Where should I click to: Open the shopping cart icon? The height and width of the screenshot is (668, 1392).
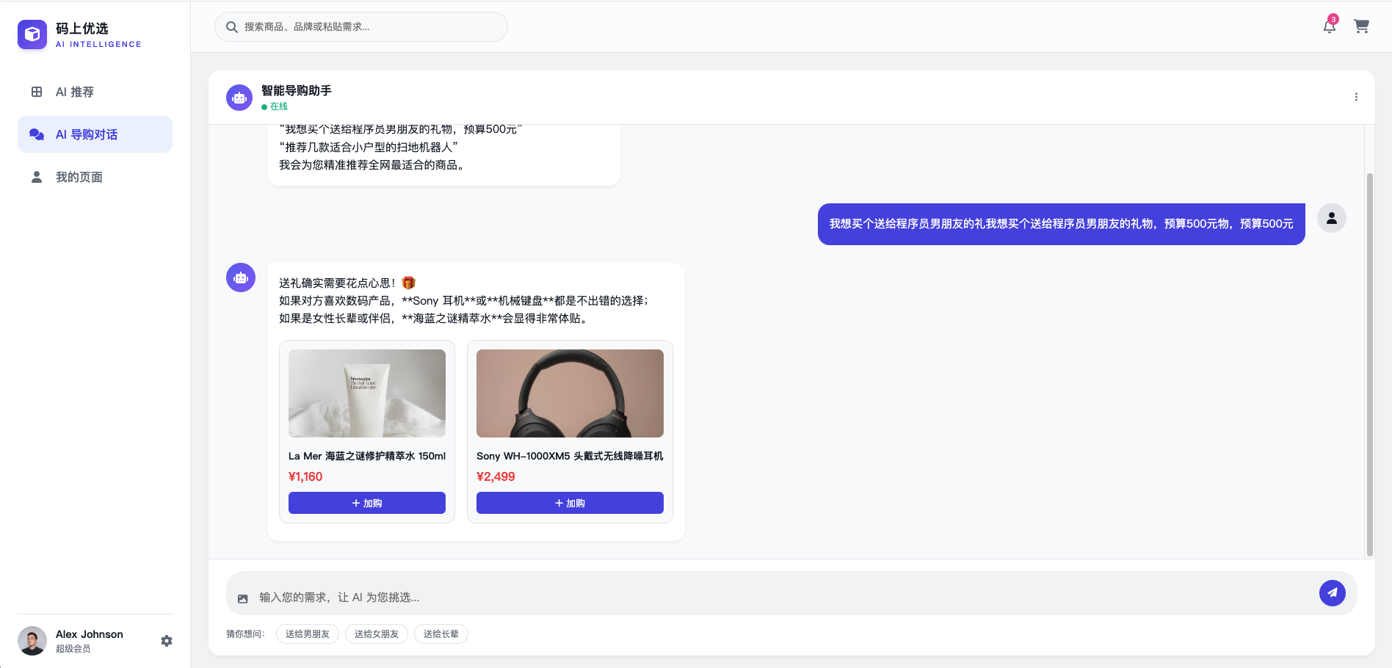[x=1361, y=26]
